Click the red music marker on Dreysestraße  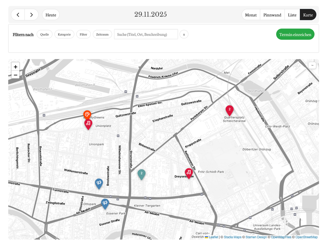[x=189, y=172]
